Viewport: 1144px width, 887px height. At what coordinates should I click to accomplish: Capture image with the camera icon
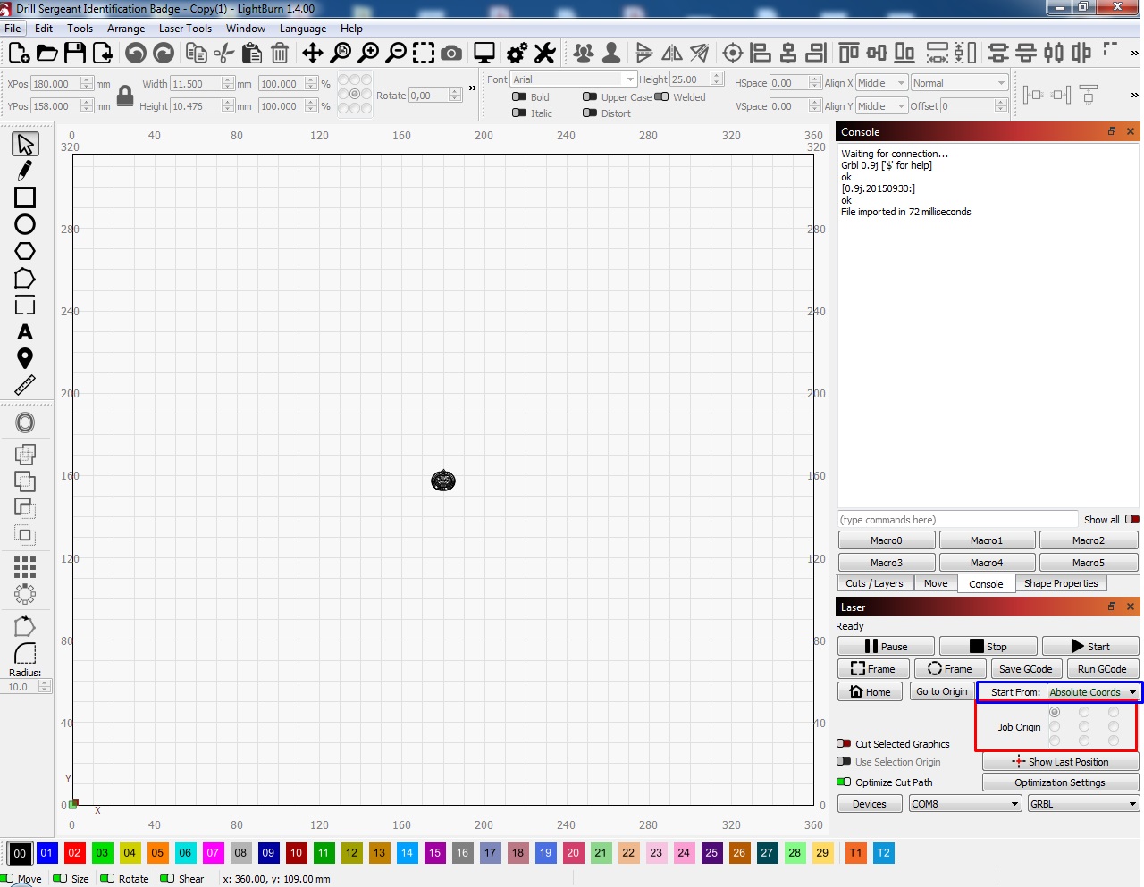[451, 53]
